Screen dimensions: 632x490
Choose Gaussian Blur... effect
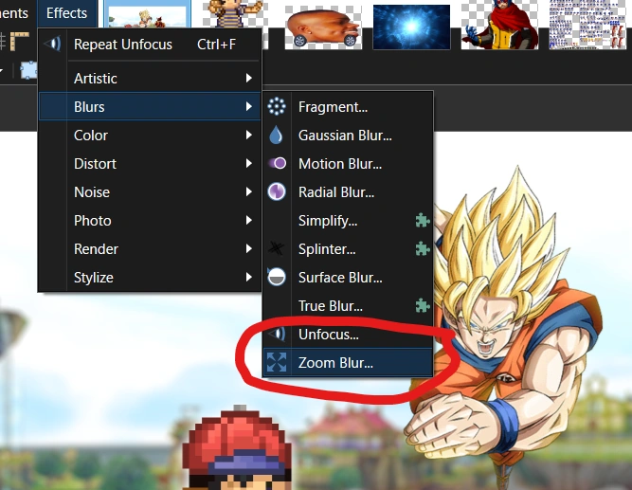click(x=348, y=136)
